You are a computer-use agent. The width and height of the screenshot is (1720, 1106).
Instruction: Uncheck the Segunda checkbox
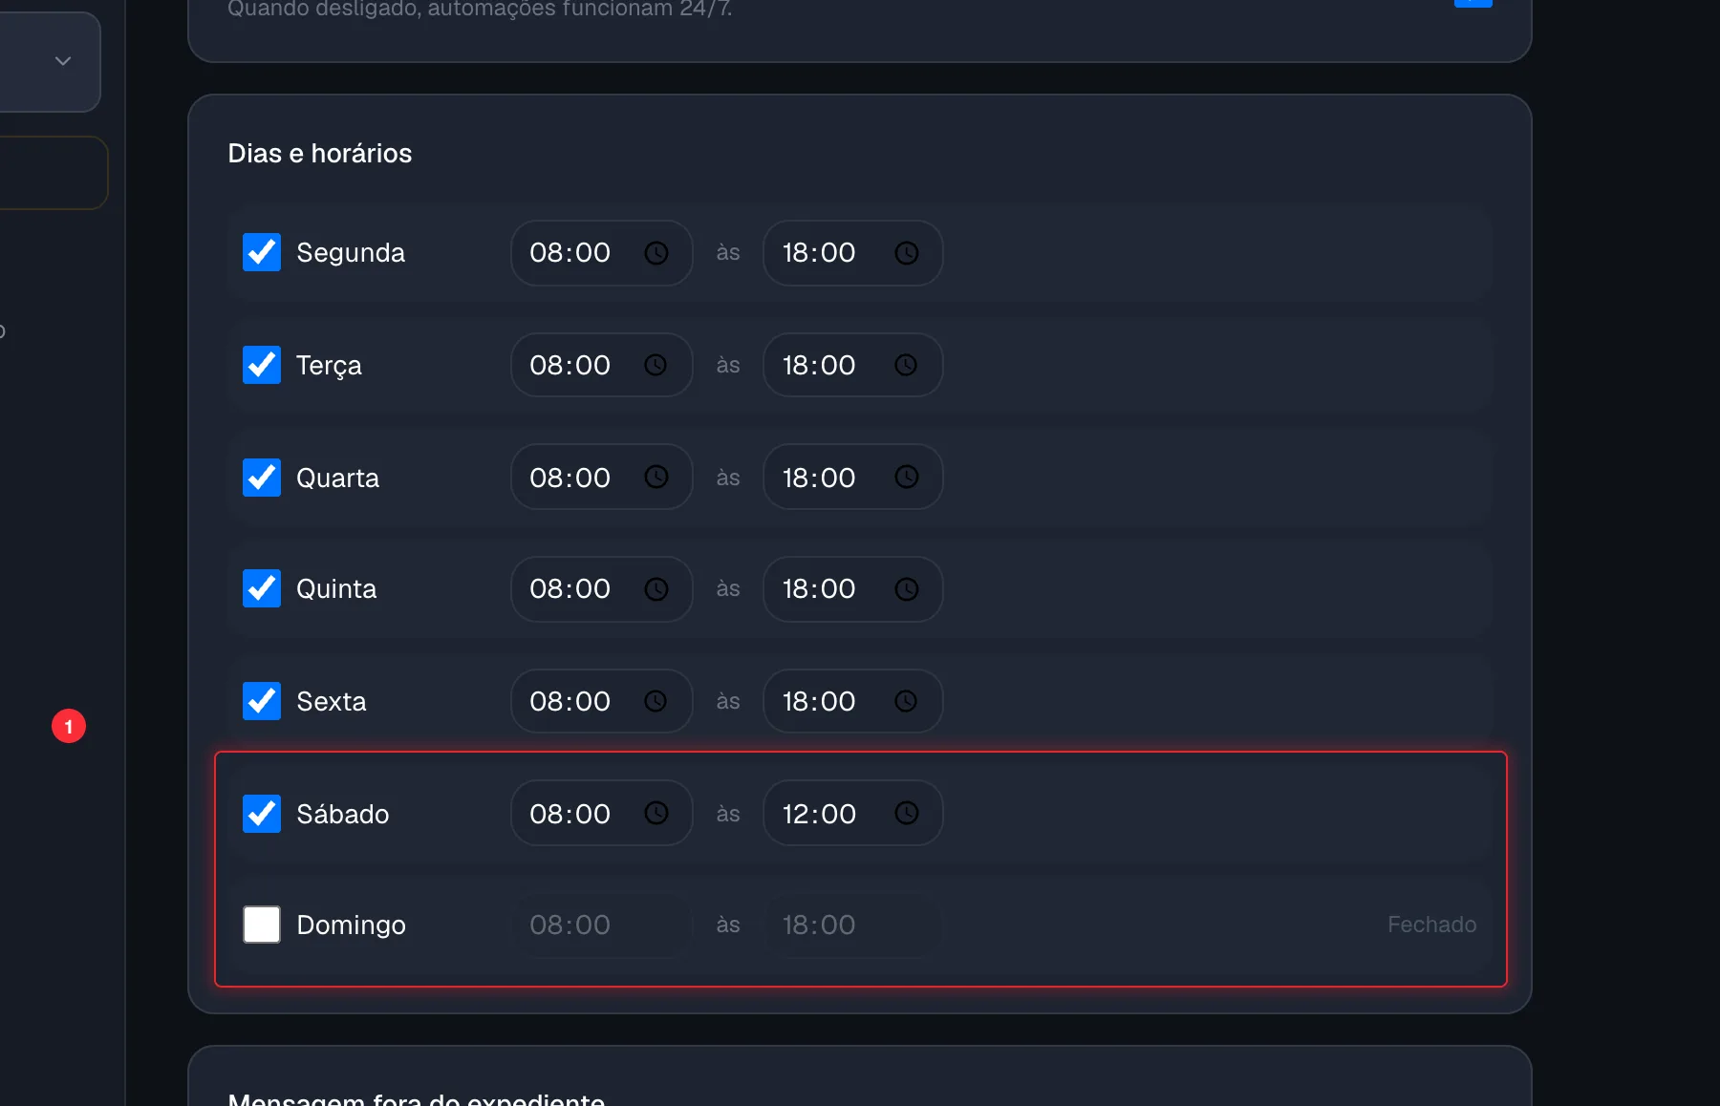[262, 252]
